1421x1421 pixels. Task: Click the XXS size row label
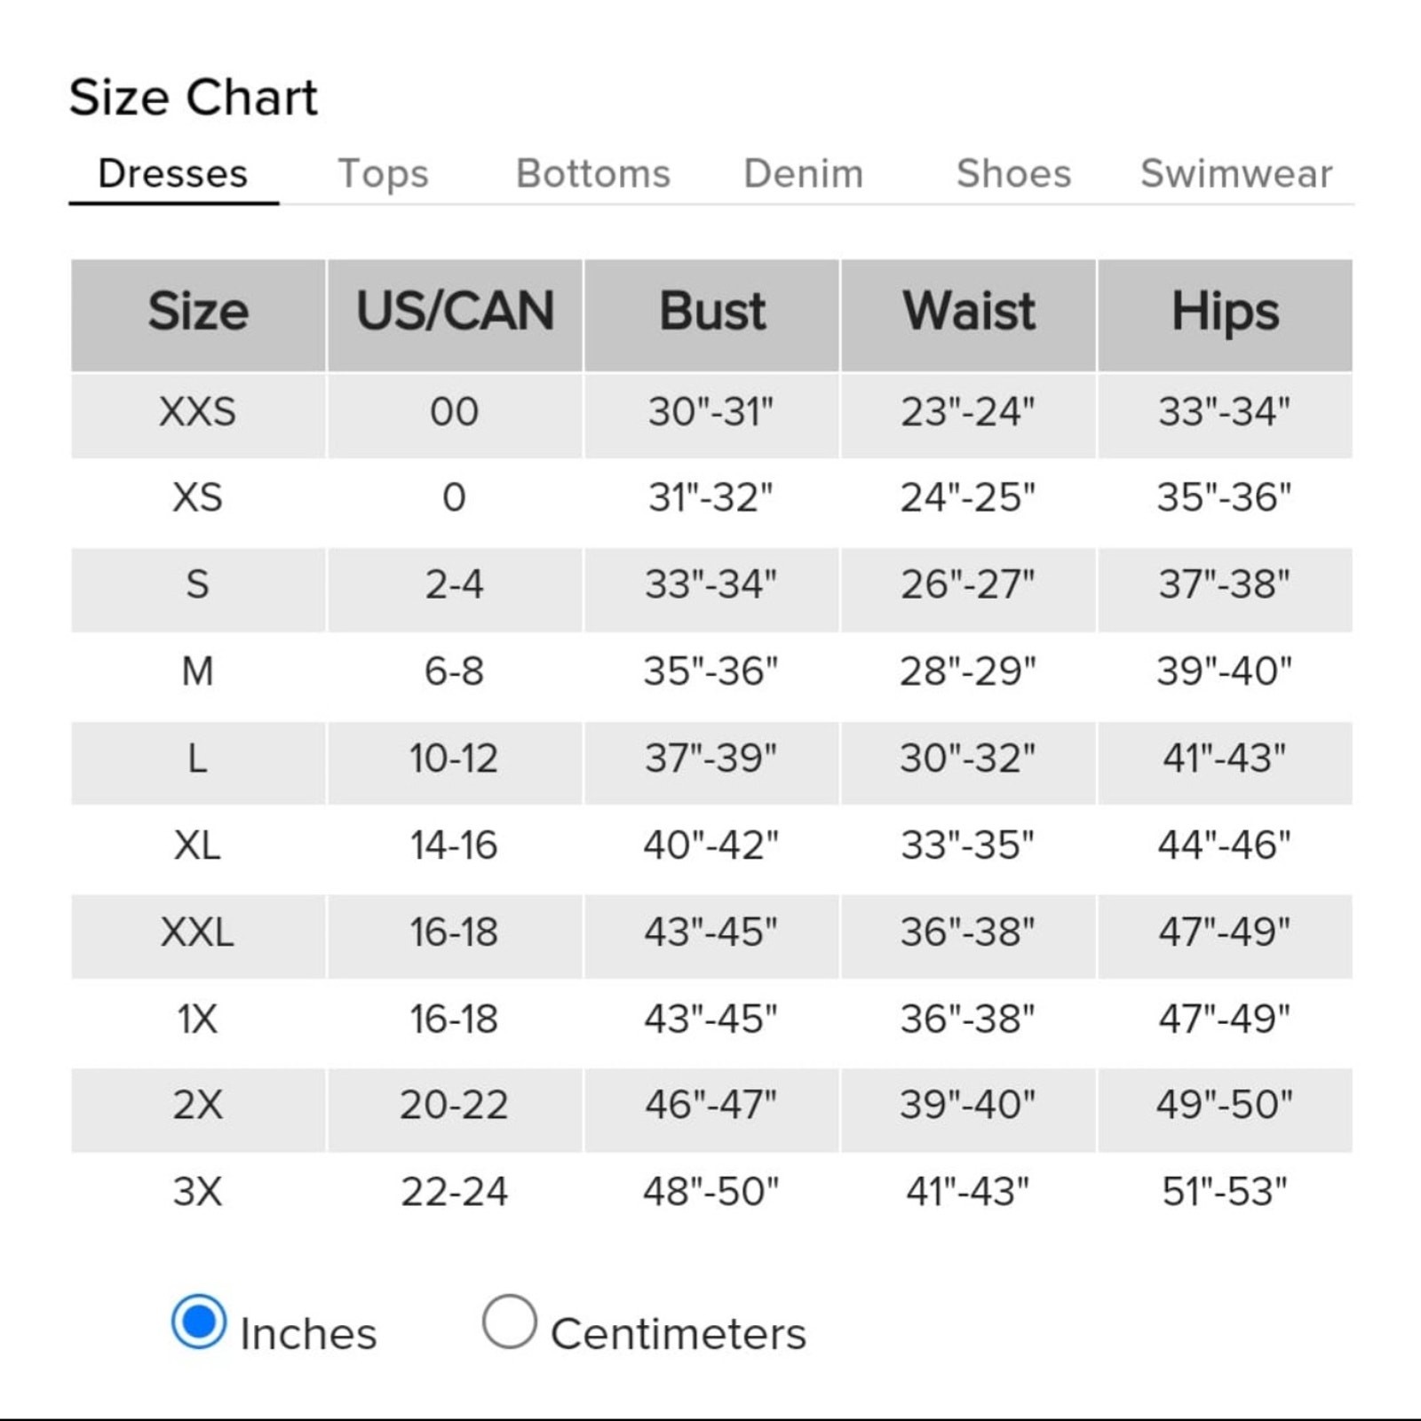tap(198, 412)
